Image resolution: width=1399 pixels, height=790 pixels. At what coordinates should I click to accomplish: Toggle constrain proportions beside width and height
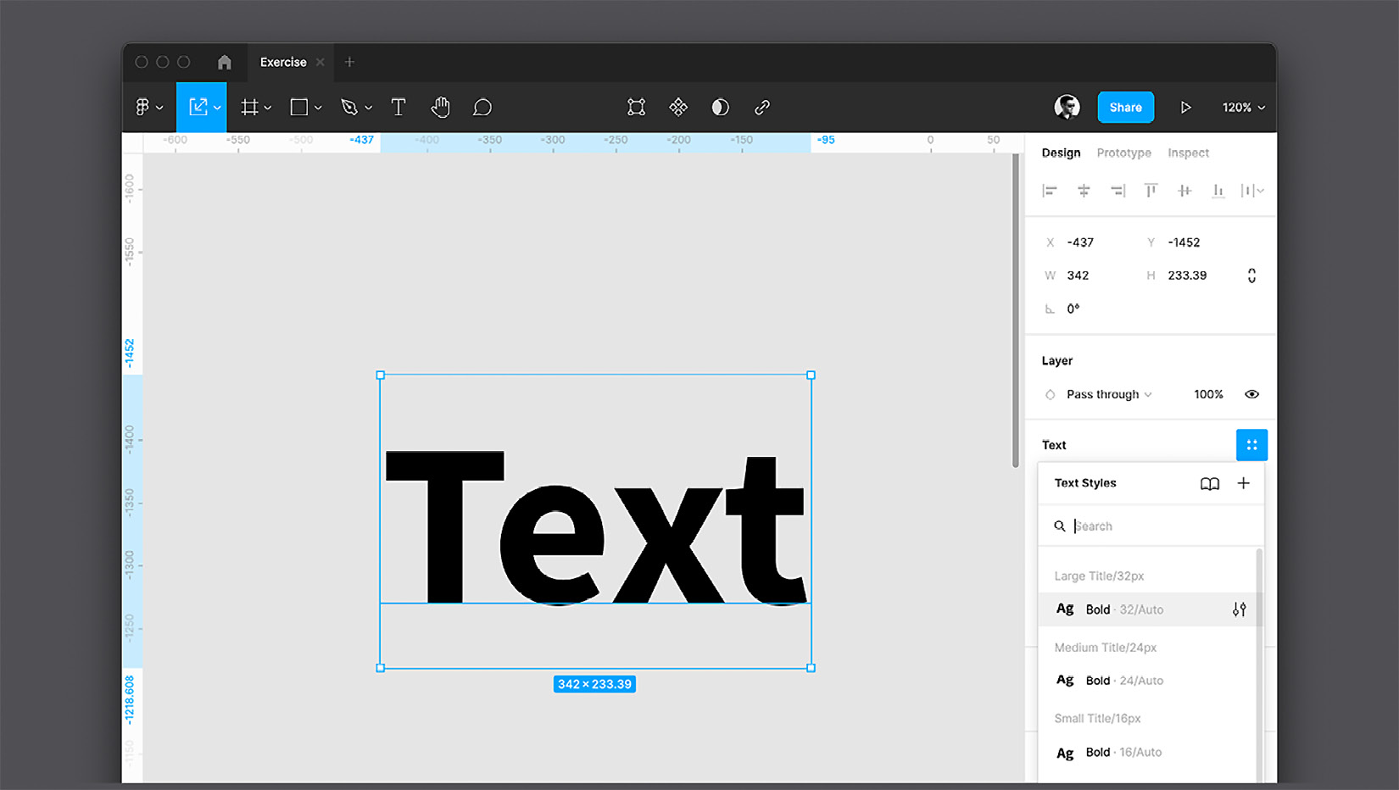click(x=1252, y=275)
